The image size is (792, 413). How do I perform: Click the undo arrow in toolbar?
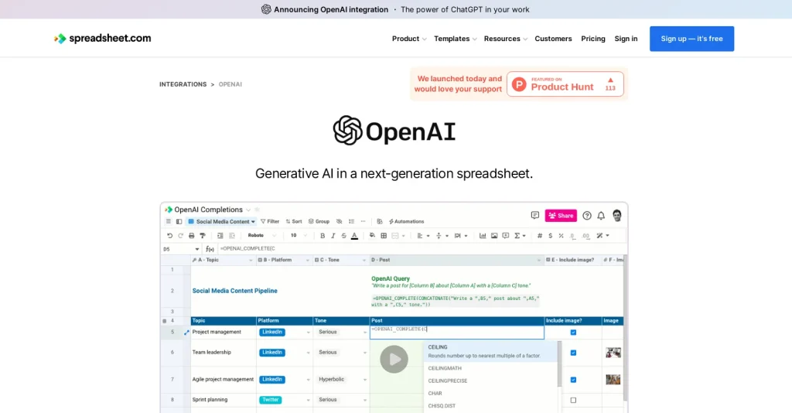coord(169,236)
